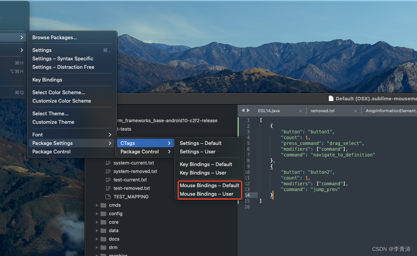Open the Font submenu via its arrow

click(x=111, y=135)
